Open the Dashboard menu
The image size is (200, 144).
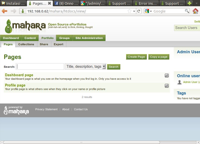pyautogui.click(x=11, y=38)
